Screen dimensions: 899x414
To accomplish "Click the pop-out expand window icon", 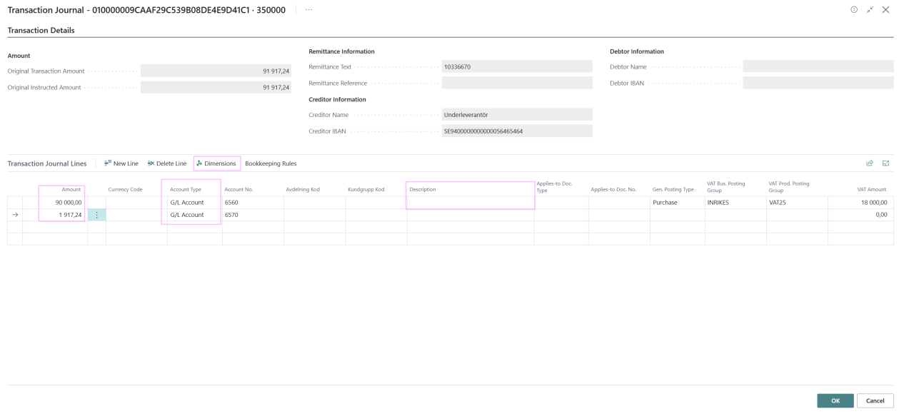I will (870, 10).
